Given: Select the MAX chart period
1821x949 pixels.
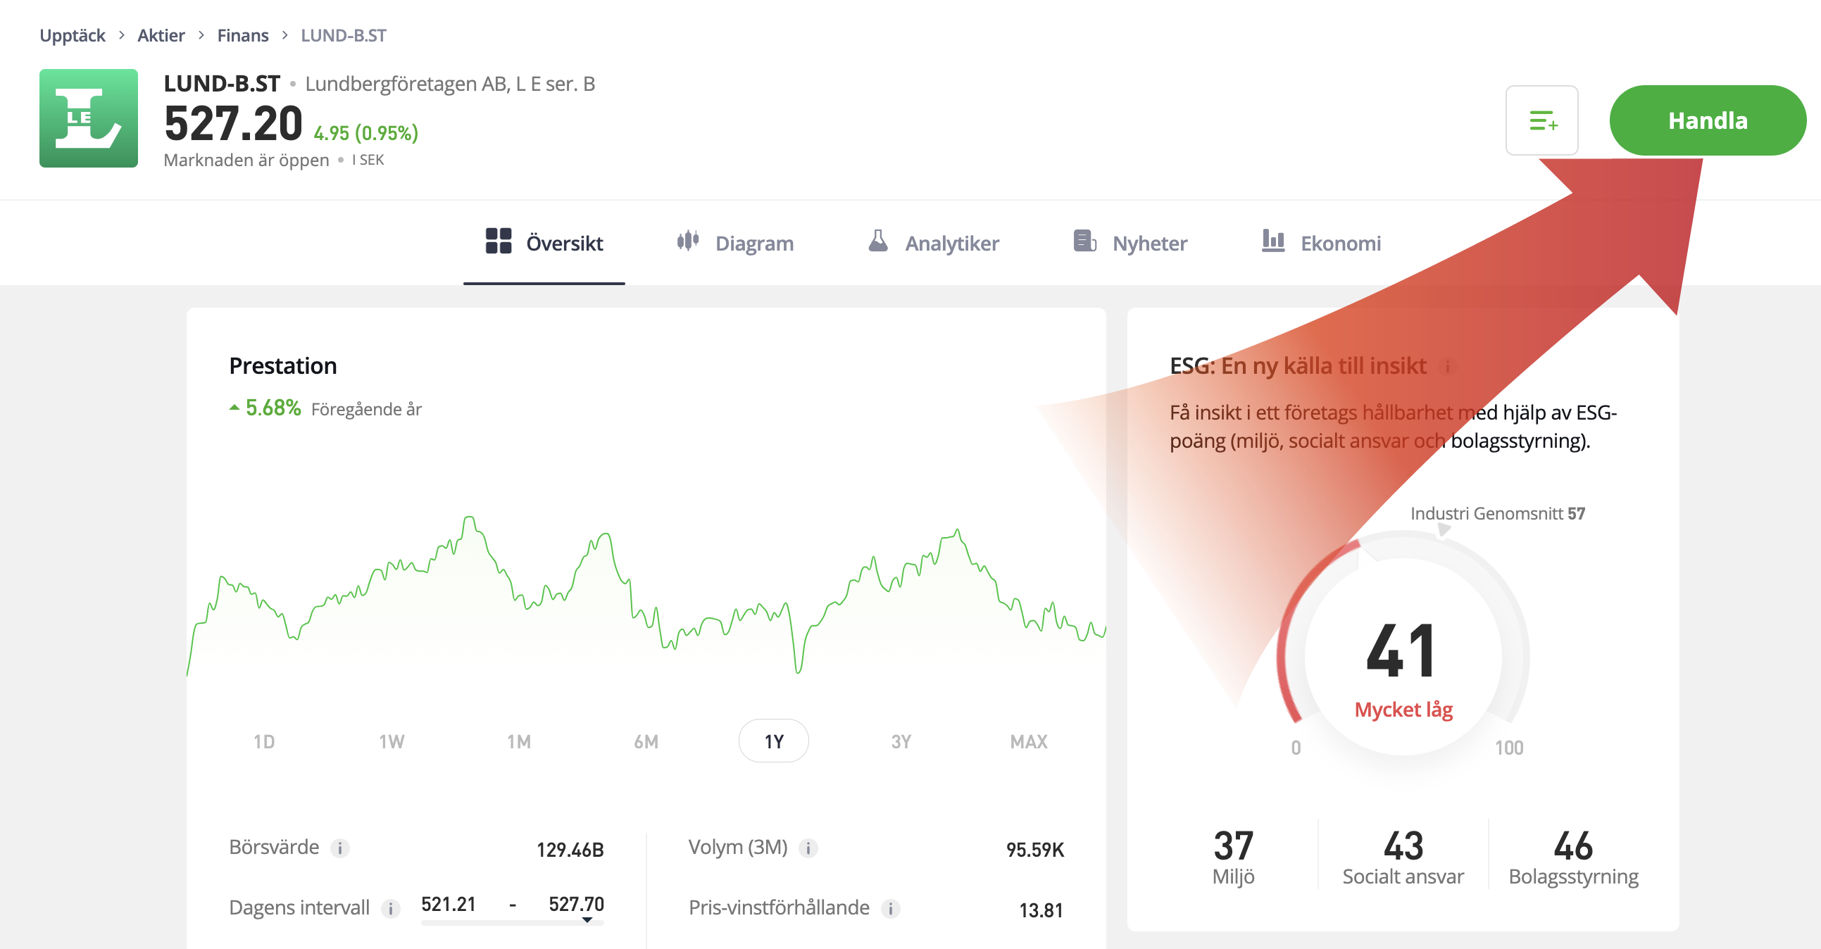Looking at the screenshot, I should (1028, 741).
